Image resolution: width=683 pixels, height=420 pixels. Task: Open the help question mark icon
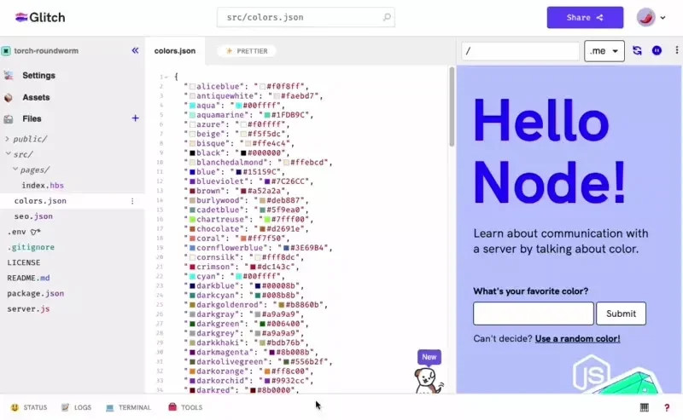667,408
